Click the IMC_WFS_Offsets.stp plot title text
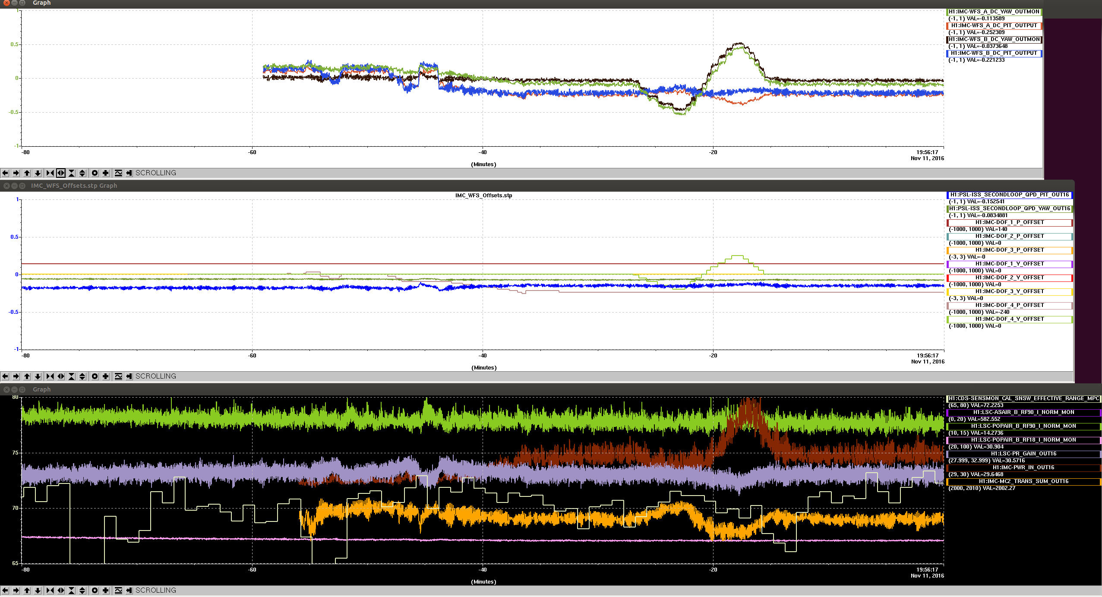 click(x=483, y=196)
